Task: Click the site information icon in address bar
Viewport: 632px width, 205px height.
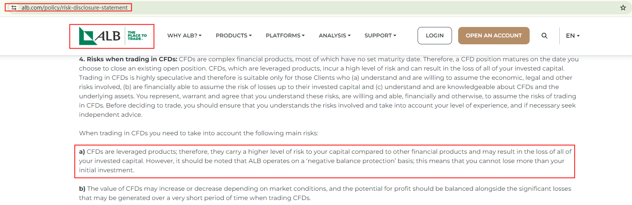Action: (x=14, y=8)
